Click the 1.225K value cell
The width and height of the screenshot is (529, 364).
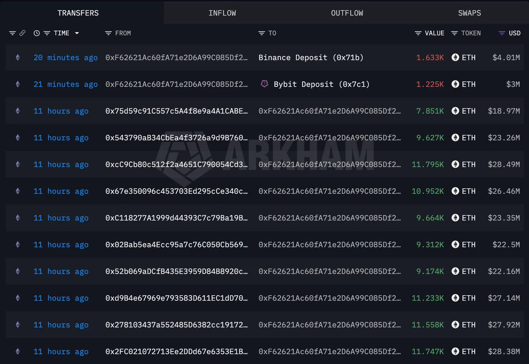(430, 84)
